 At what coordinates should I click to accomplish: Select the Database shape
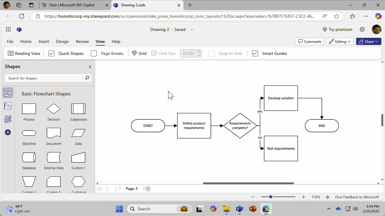(x=29, y=157)
